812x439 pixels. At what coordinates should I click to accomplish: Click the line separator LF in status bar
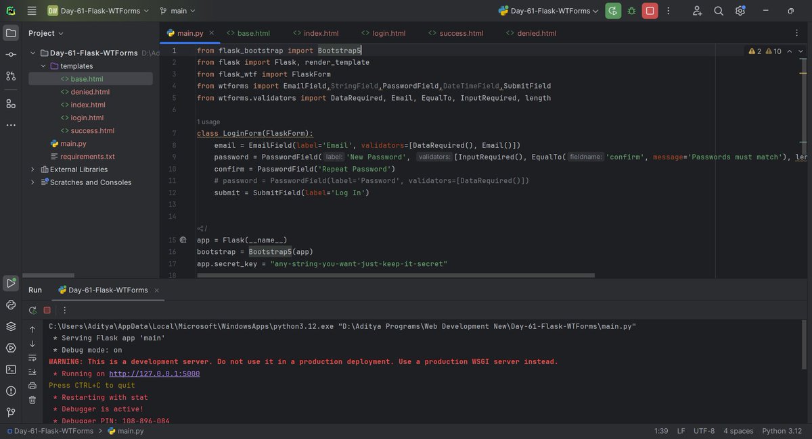pos(681,431)
